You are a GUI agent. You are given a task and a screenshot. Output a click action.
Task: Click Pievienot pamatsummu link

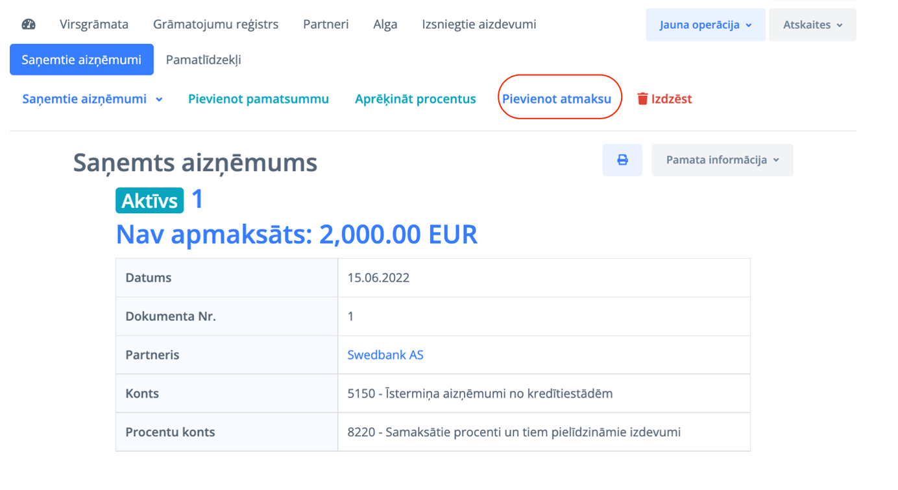point(258,99)
